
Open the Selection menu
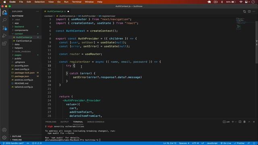40,2
